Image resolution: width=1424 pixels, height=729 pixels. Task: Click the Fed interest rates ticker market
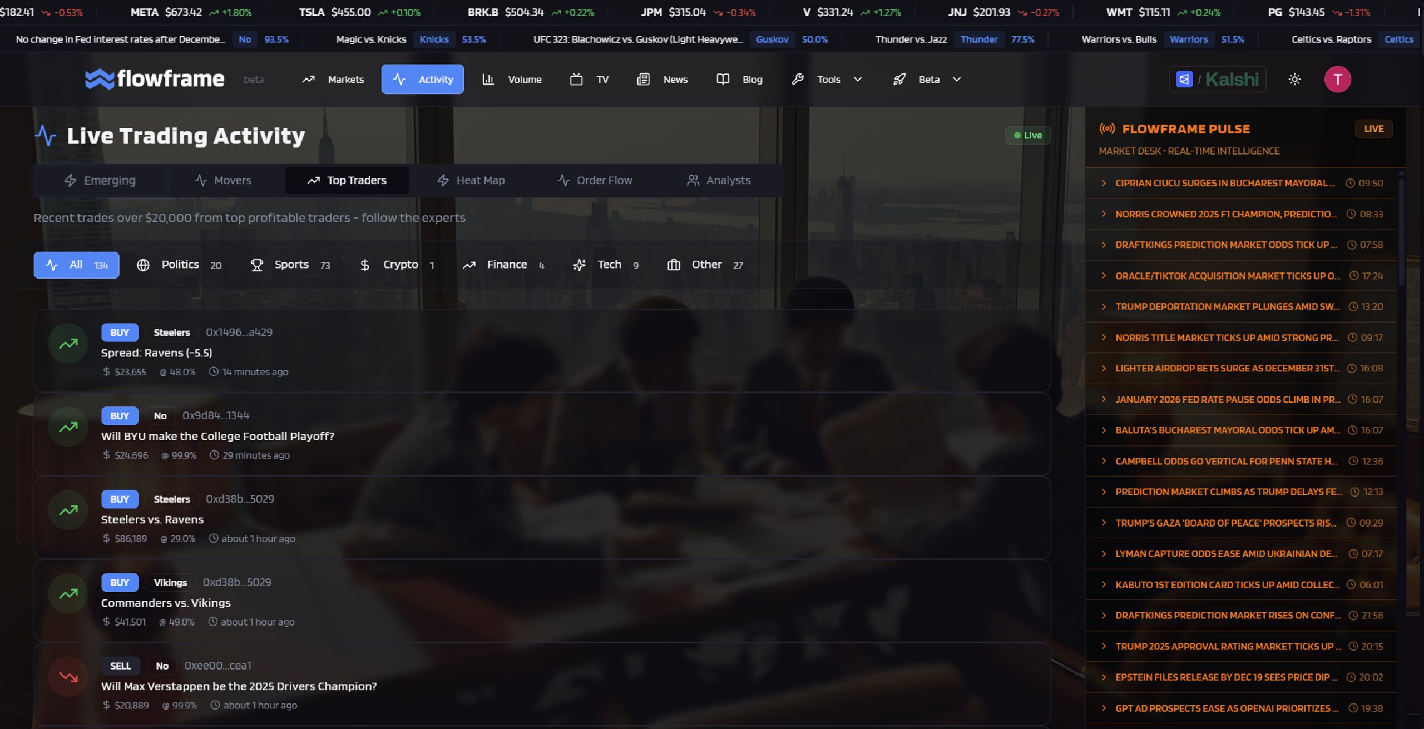tap(152, 39)
